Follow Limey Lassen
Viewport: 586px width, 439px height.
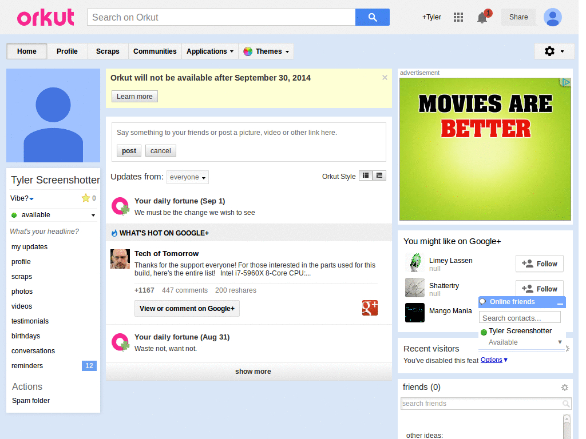tap(539, 264)
